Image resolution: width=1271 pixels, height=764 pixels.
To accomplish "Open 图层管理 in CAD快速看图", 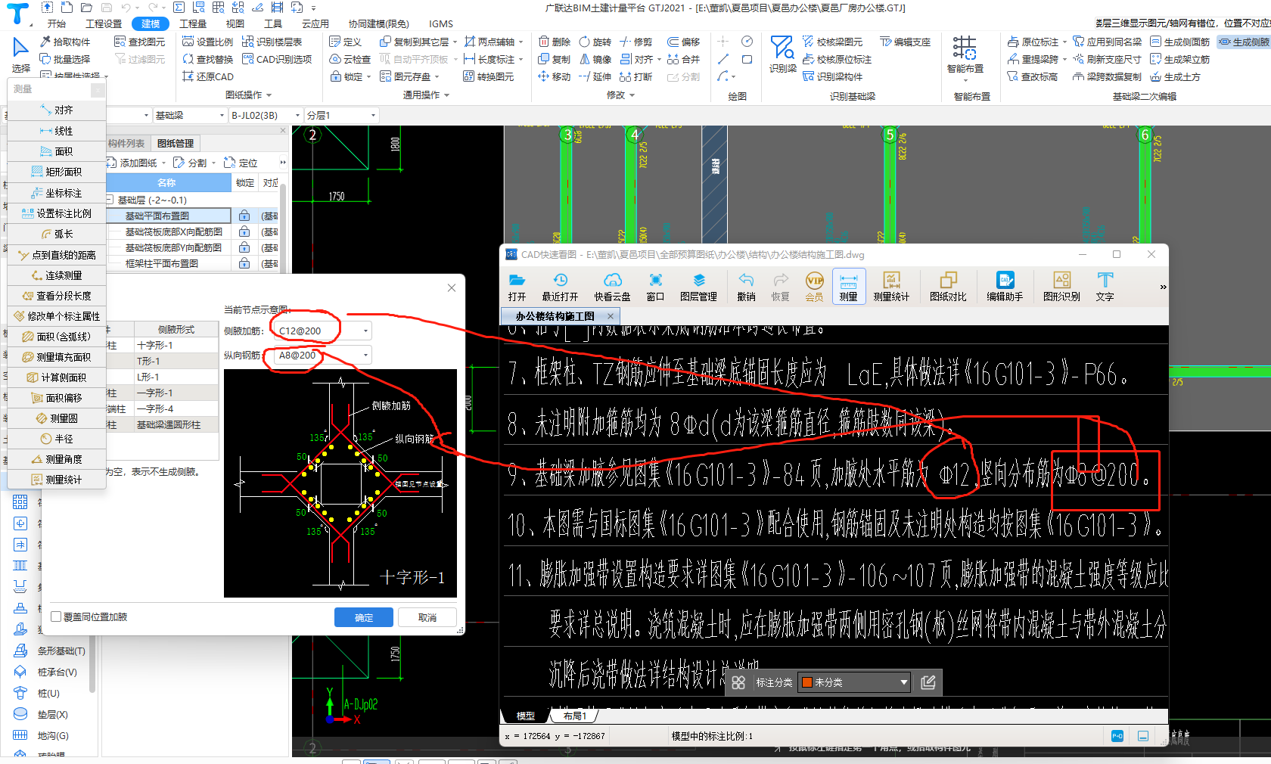I will (x=698, y=287).
